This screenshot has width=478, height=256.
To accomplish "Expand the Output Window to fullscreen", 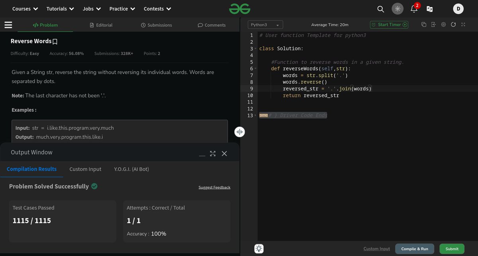I will [x=213, y=153].
